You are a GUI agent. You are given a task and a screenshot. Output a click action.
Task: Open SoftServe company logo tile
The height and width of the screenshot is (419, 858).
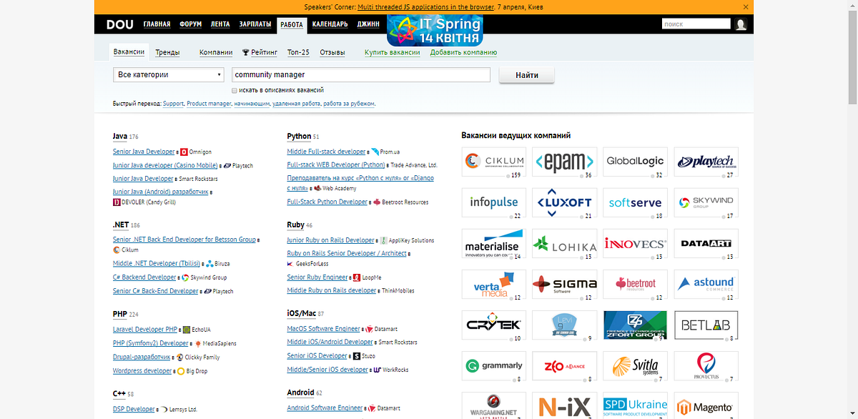636,203
